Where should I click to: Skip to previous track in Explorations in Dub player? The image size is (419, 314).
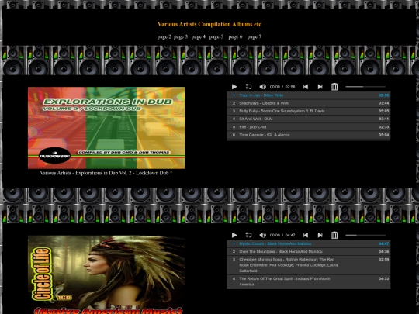306,87
